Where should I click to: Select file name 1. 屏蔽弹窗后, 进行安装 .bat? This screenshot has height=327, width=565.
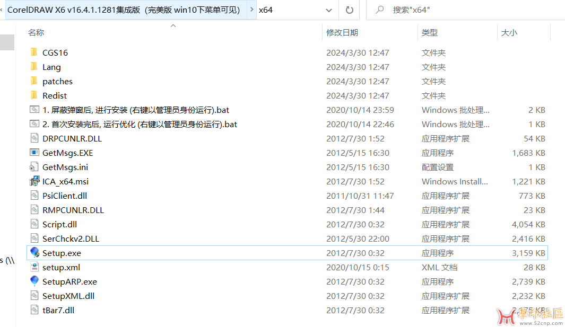[x=136, y=110]
